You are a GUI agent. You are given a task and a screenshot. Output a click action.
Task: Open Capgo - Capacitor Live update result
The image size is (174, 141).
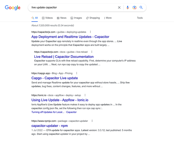pos(54,78)
